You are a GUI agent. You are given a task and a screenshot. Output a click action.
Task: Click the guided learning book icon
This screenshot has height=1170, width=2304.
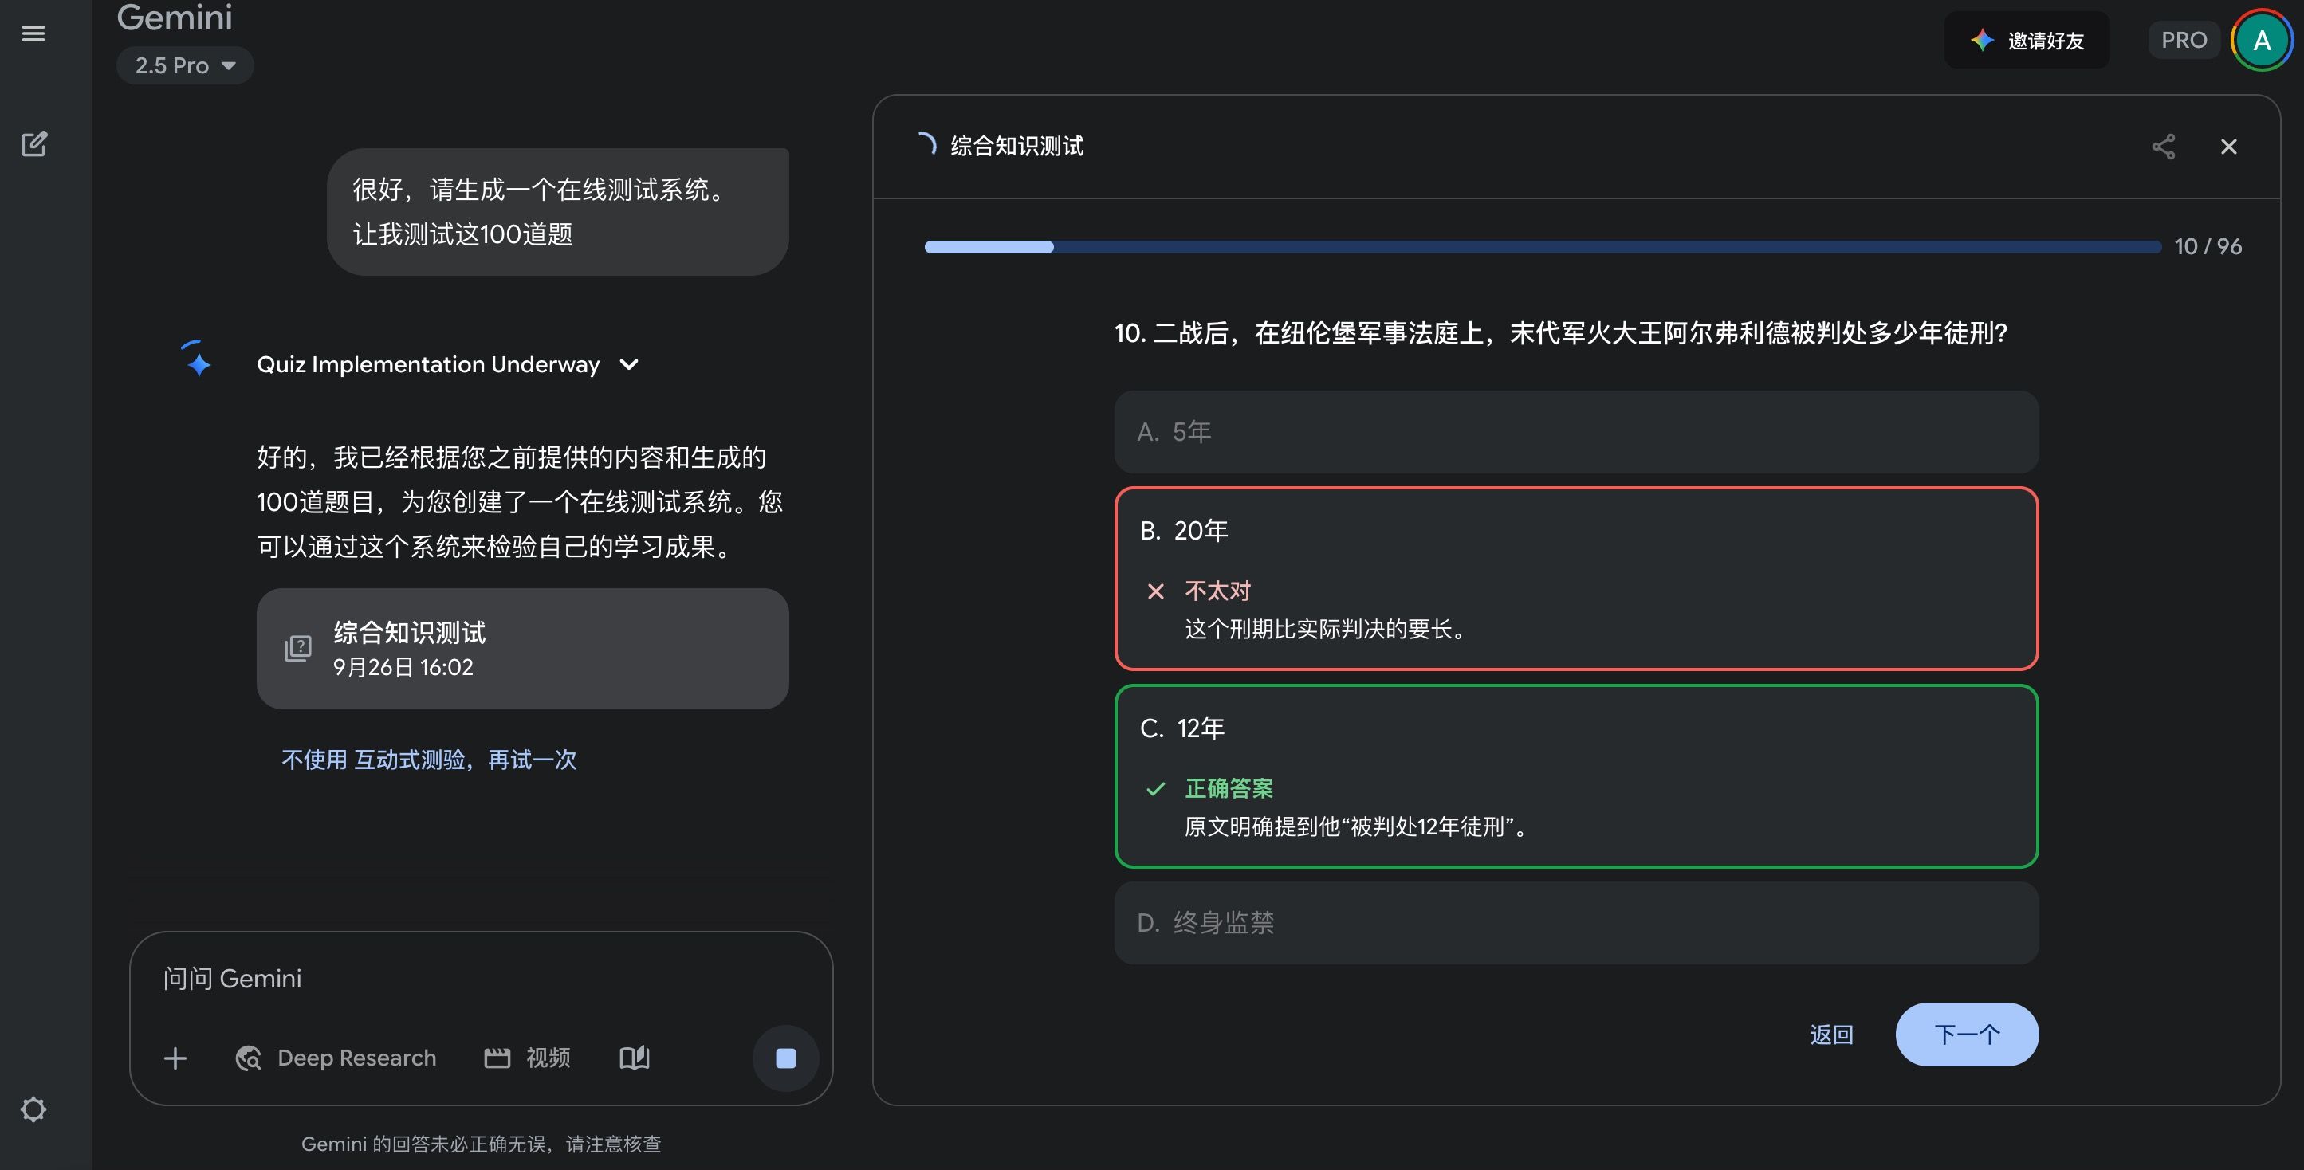tap(634, 1058)
